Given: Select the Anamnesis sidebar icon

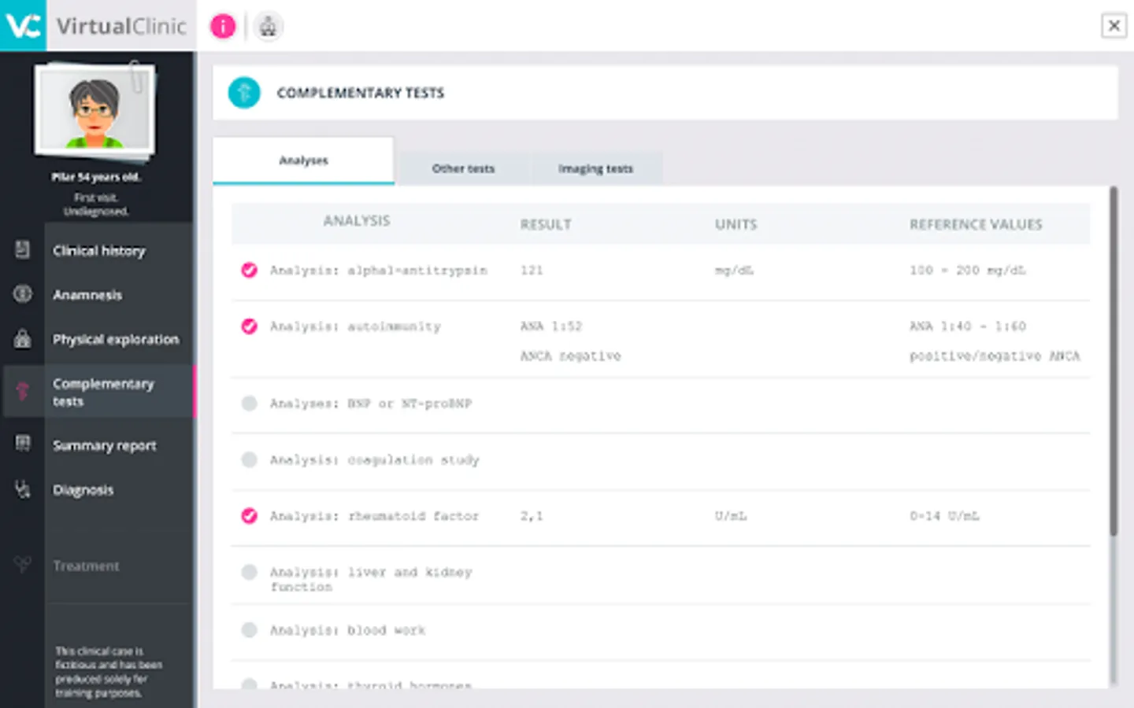Looking at the screenshot, I should tap(22, 294).
